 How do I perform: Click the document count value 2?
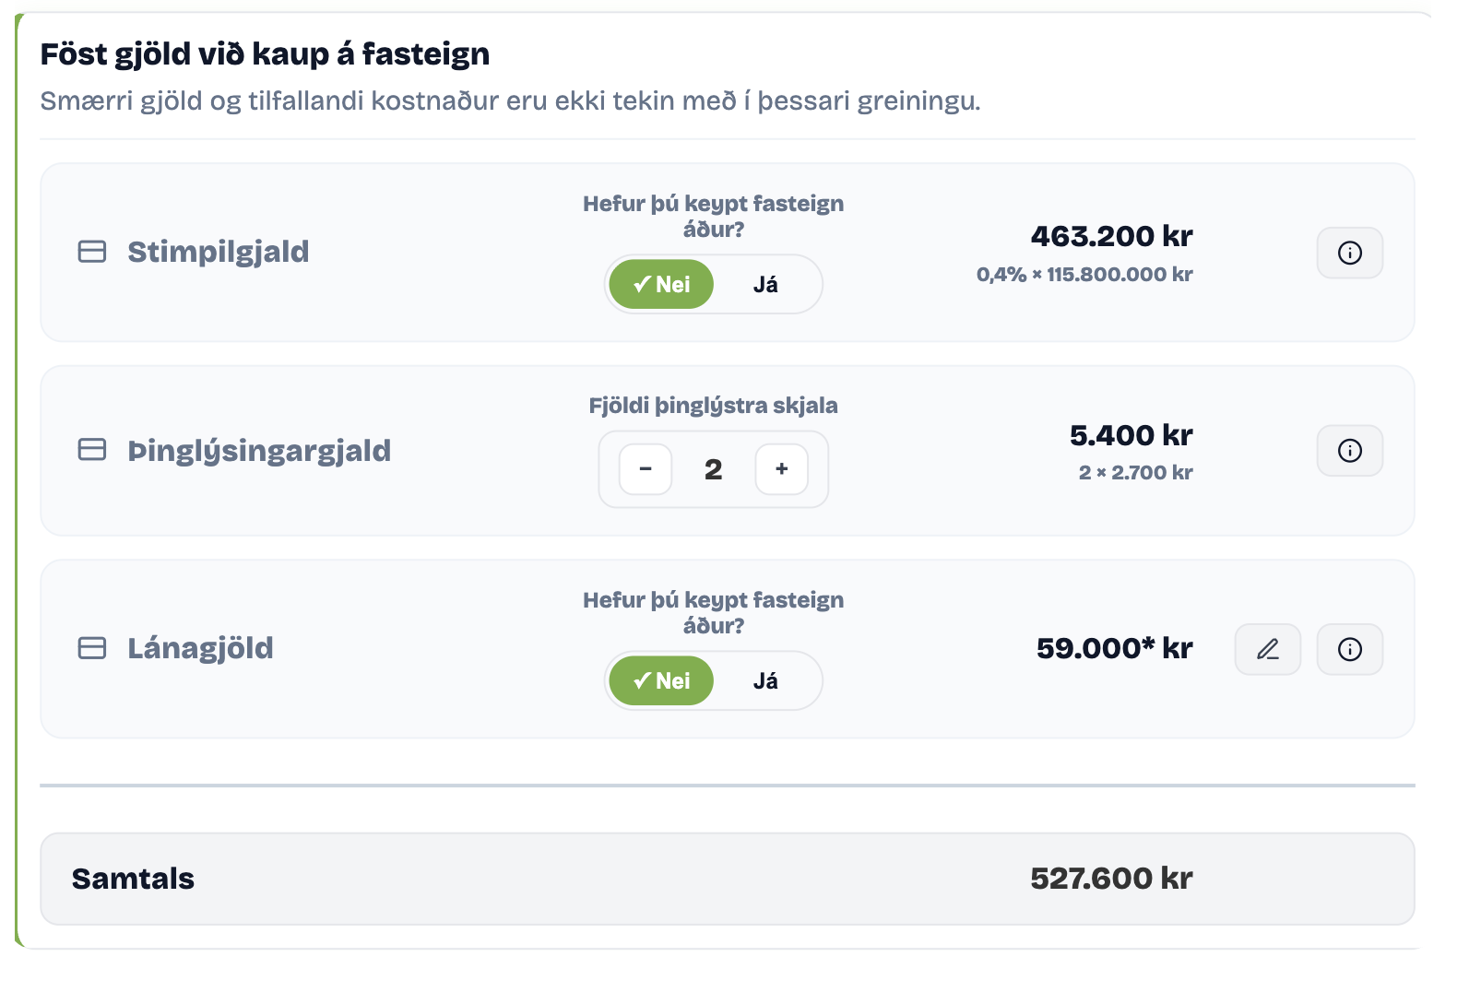pyautogui.click(x=713, y=469)
